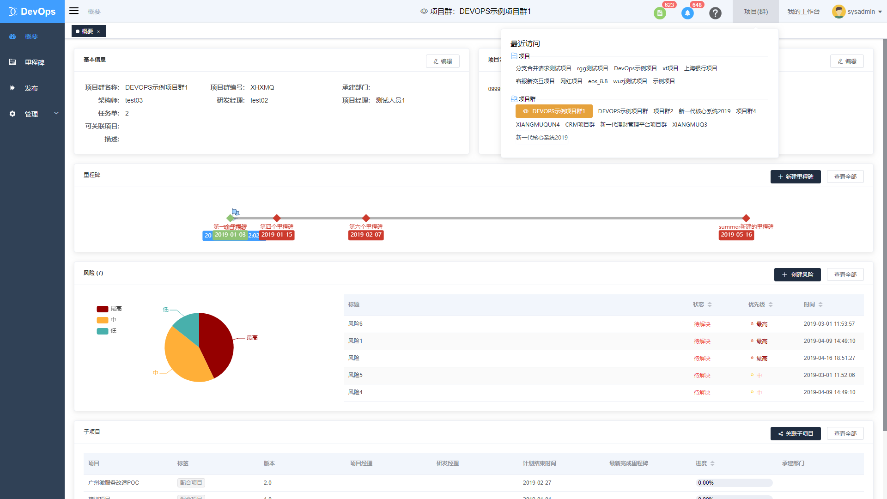Click 关联子项目 button
887x499 pixels.
[x=796, y=434]
